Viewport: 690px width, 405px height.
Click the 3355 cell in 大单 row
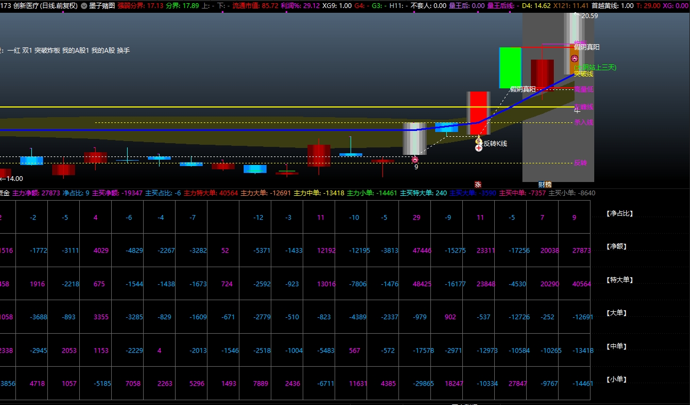click(101, 317)
